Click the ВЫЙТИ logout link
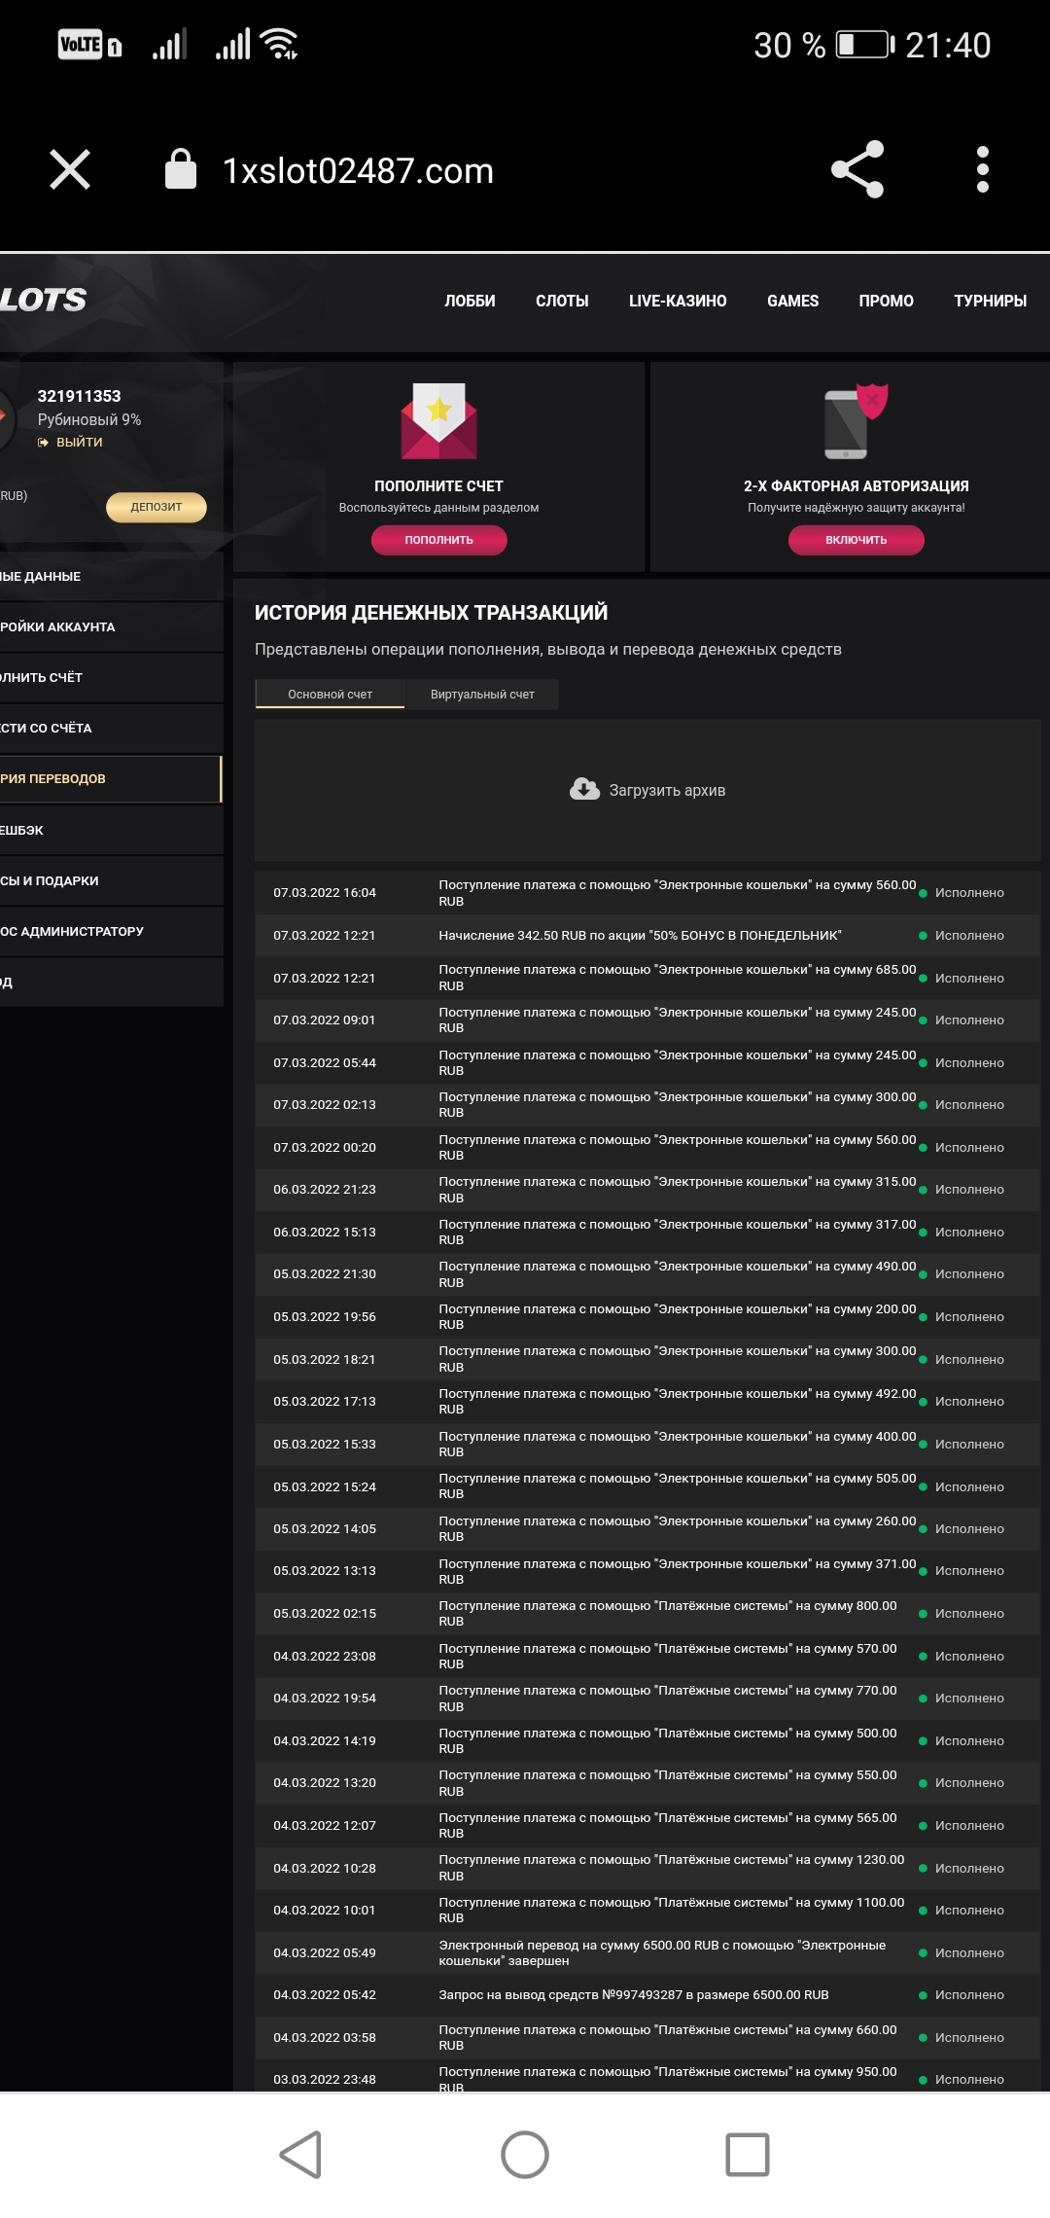Screen dimensions: 1050x2218 pos(78,443)
